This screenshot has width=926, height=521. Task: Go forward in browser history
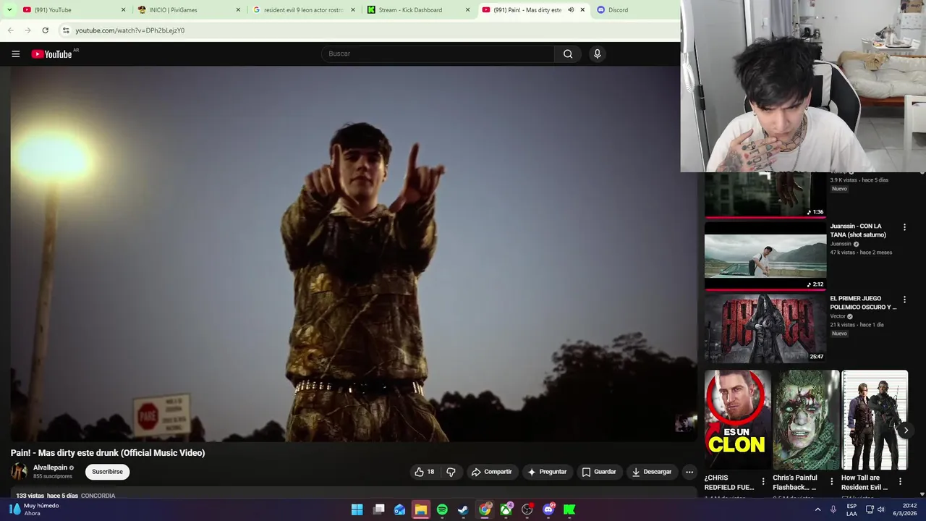[27, 30]
